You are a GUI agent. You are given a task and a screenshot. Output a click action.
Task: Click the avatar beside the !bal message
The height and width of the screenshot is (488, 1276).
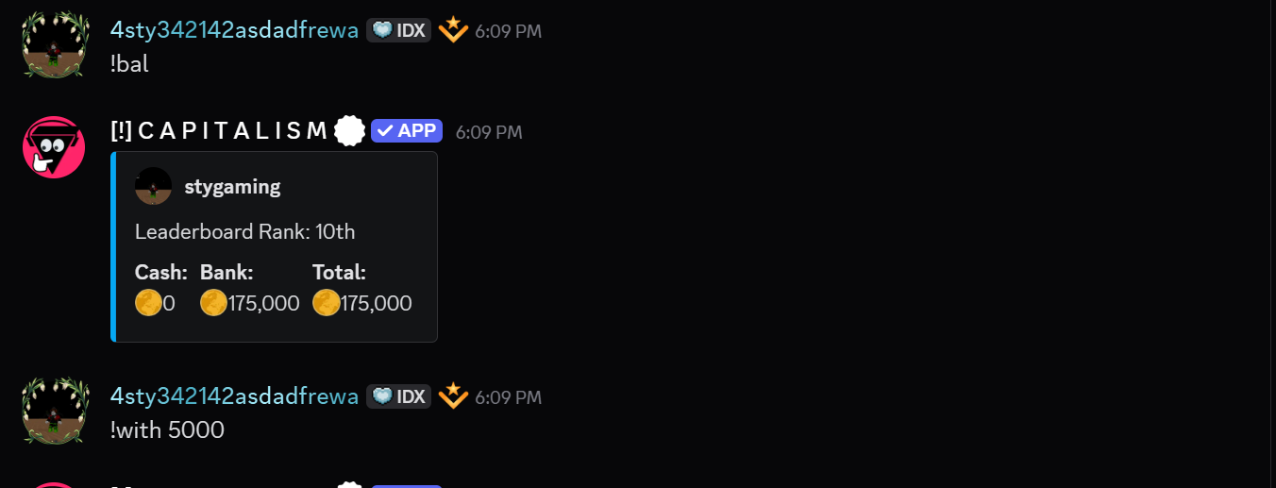point(56,44)
